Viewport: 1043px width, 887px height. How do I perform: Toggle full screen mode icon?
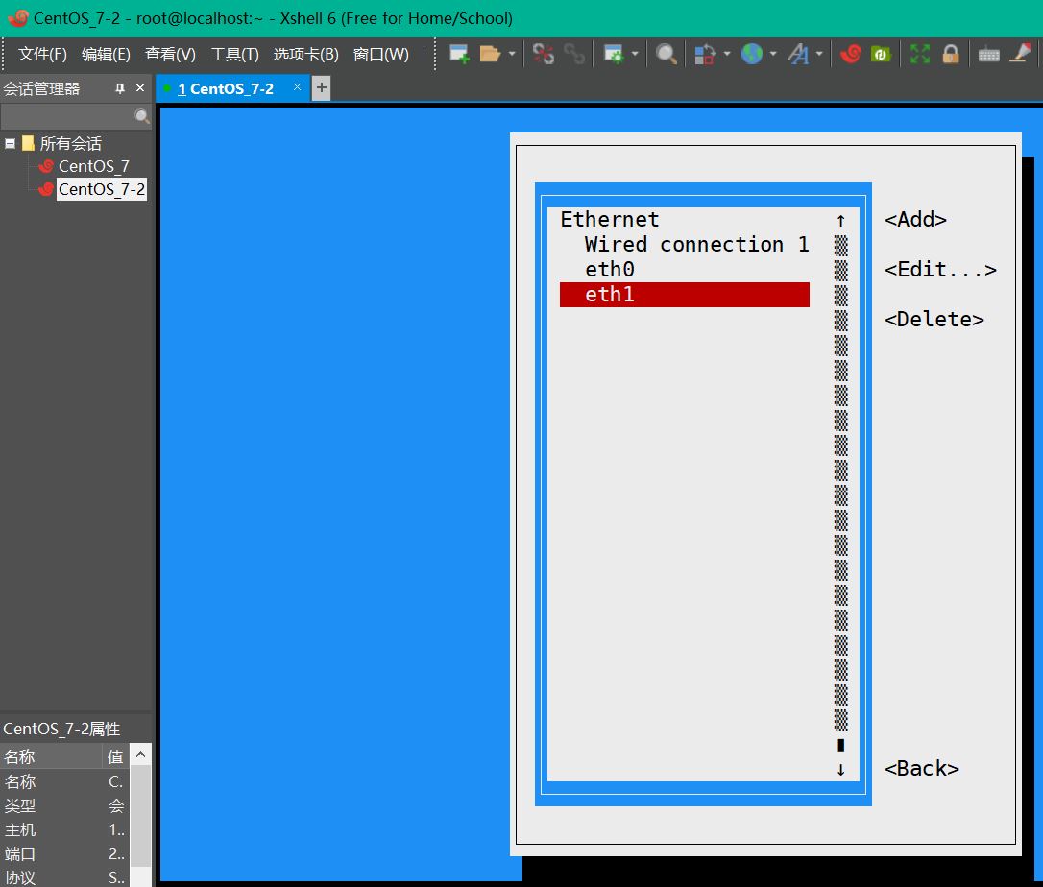coord(920,54)
